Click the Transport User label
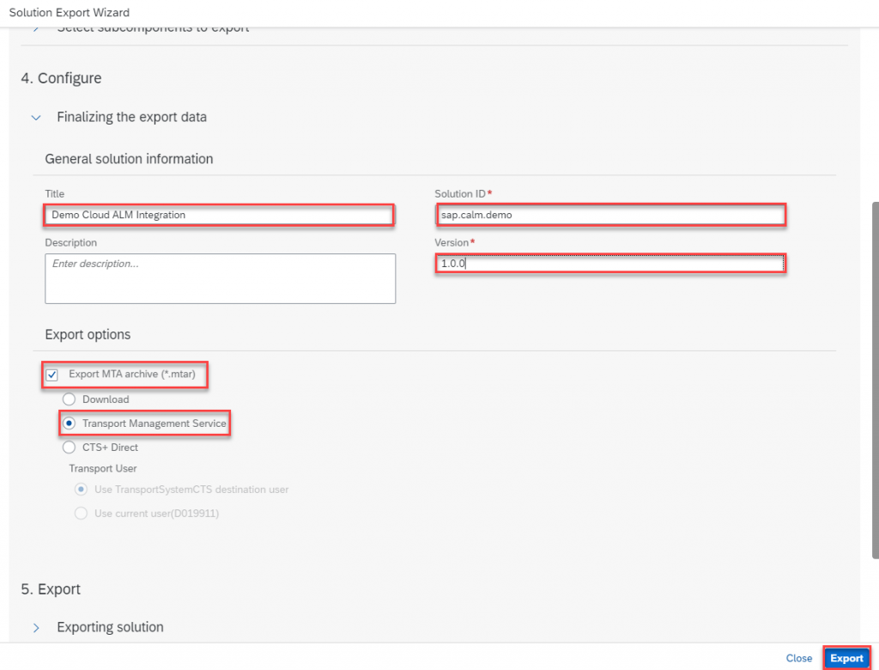Image resolution: width=879 pixels, height=670 pixels. tap(103, 468)
